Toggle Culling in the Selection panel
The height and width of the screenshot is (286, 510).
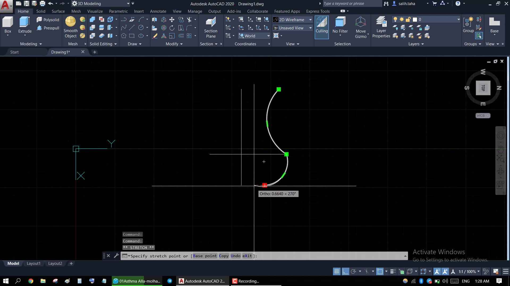322,26
